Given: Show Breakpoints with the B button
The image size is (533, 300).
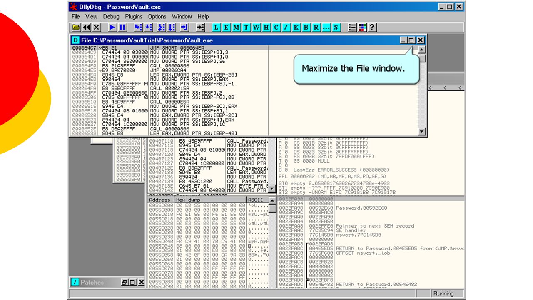Looking at the screenshot, I should pyautogui.click(x=306, y=27).
